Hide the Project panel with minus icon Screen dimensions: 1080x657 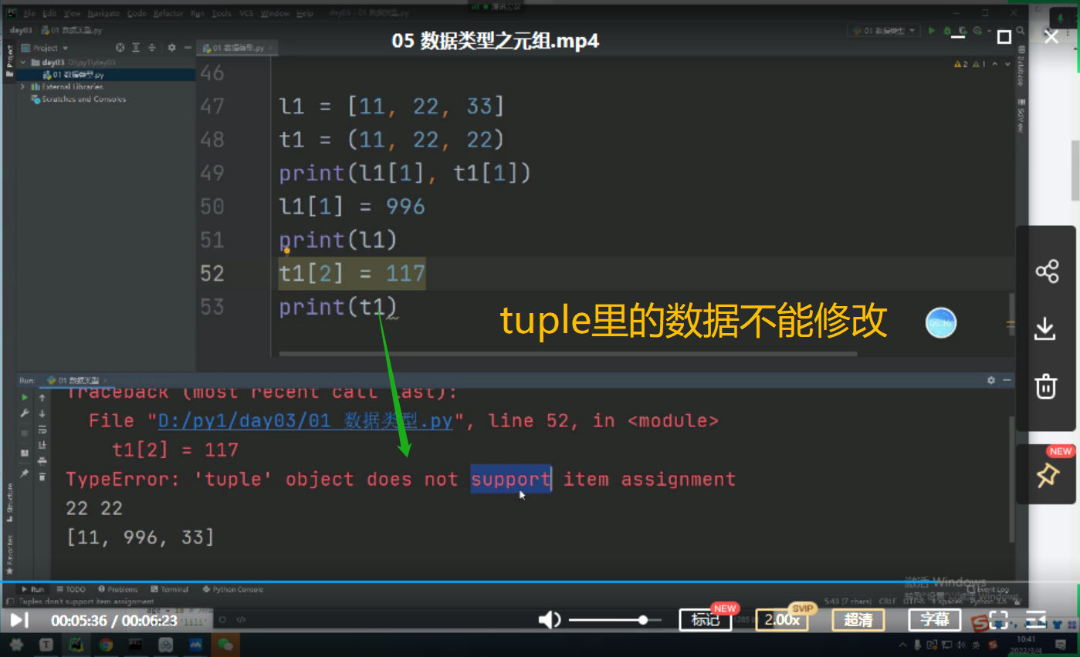[x=186, y=48]
